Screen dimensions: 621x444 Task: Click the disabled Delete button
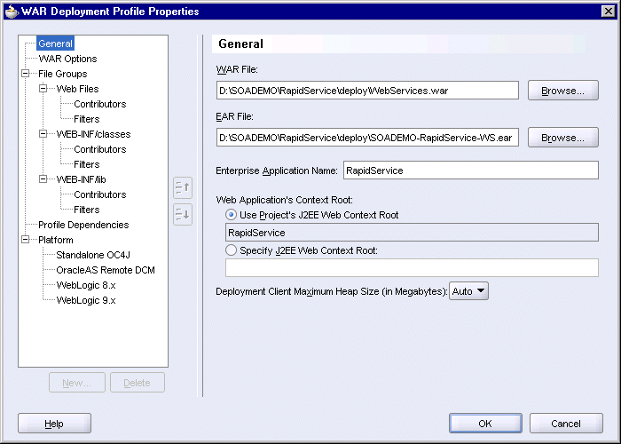(137, 383)
